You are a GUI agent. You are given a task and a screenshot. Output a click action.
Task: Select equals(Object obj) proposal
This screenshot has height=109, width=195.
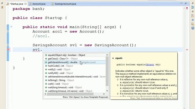coord(75,55)
